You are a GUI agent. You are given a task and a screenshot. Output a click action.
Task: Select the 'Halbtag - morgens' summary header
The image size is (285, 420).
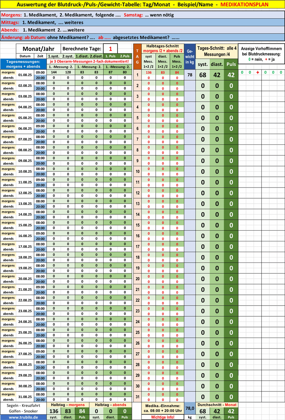point(68,405)
